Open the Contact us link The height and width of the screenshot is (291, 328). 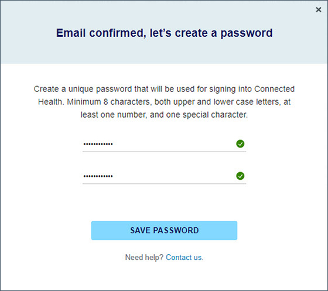click(184, 258)
